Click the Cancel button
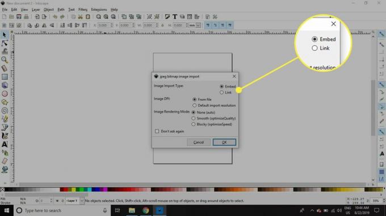This screenshot has width=386, height=216. coord(199,142)
